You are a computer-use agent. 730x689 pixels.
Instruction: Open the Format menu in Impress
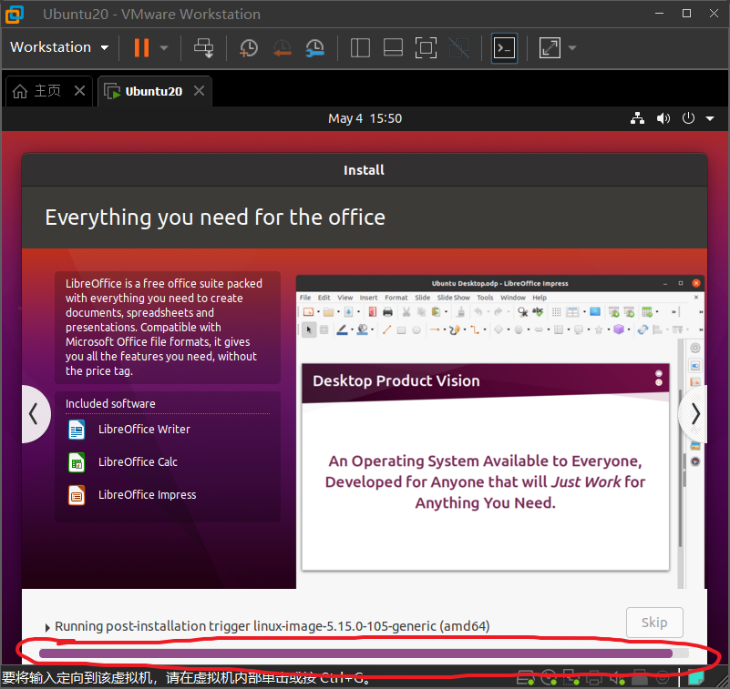click(x=396, y=298)
